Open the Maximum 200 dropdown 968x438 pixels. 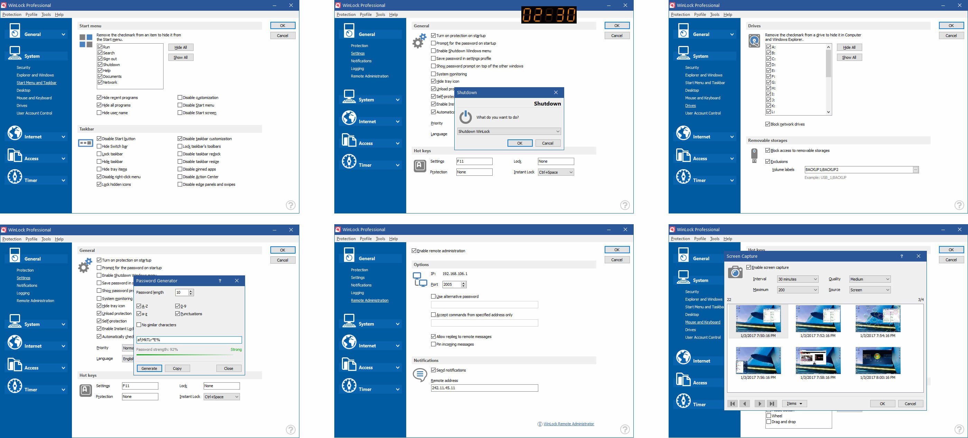point(798,290)
